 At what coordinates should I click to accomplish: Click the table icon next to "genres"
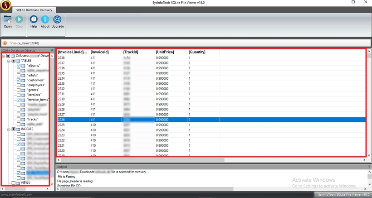click(23, 90)
